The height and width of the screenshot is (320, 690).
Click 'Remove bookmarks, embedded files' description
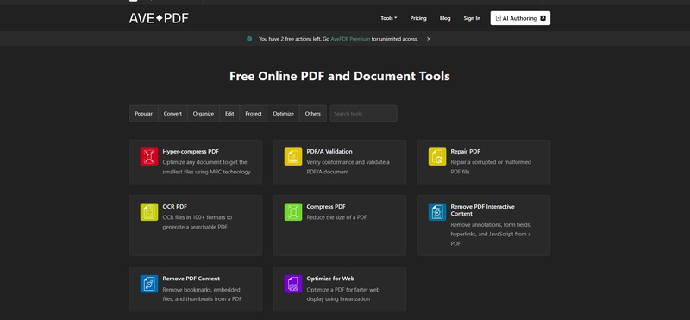(x=202, y=294)
